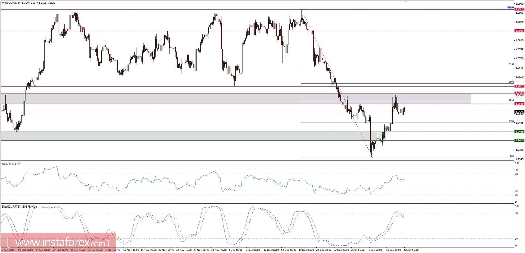This screenshot has height=253, width=525.
Task: Click the USDCAD,H4 chart title text
Action: 13,3
